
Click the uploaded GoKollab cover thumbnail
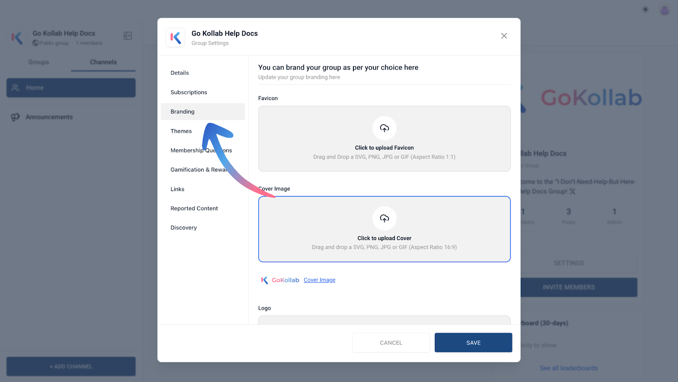280,280
